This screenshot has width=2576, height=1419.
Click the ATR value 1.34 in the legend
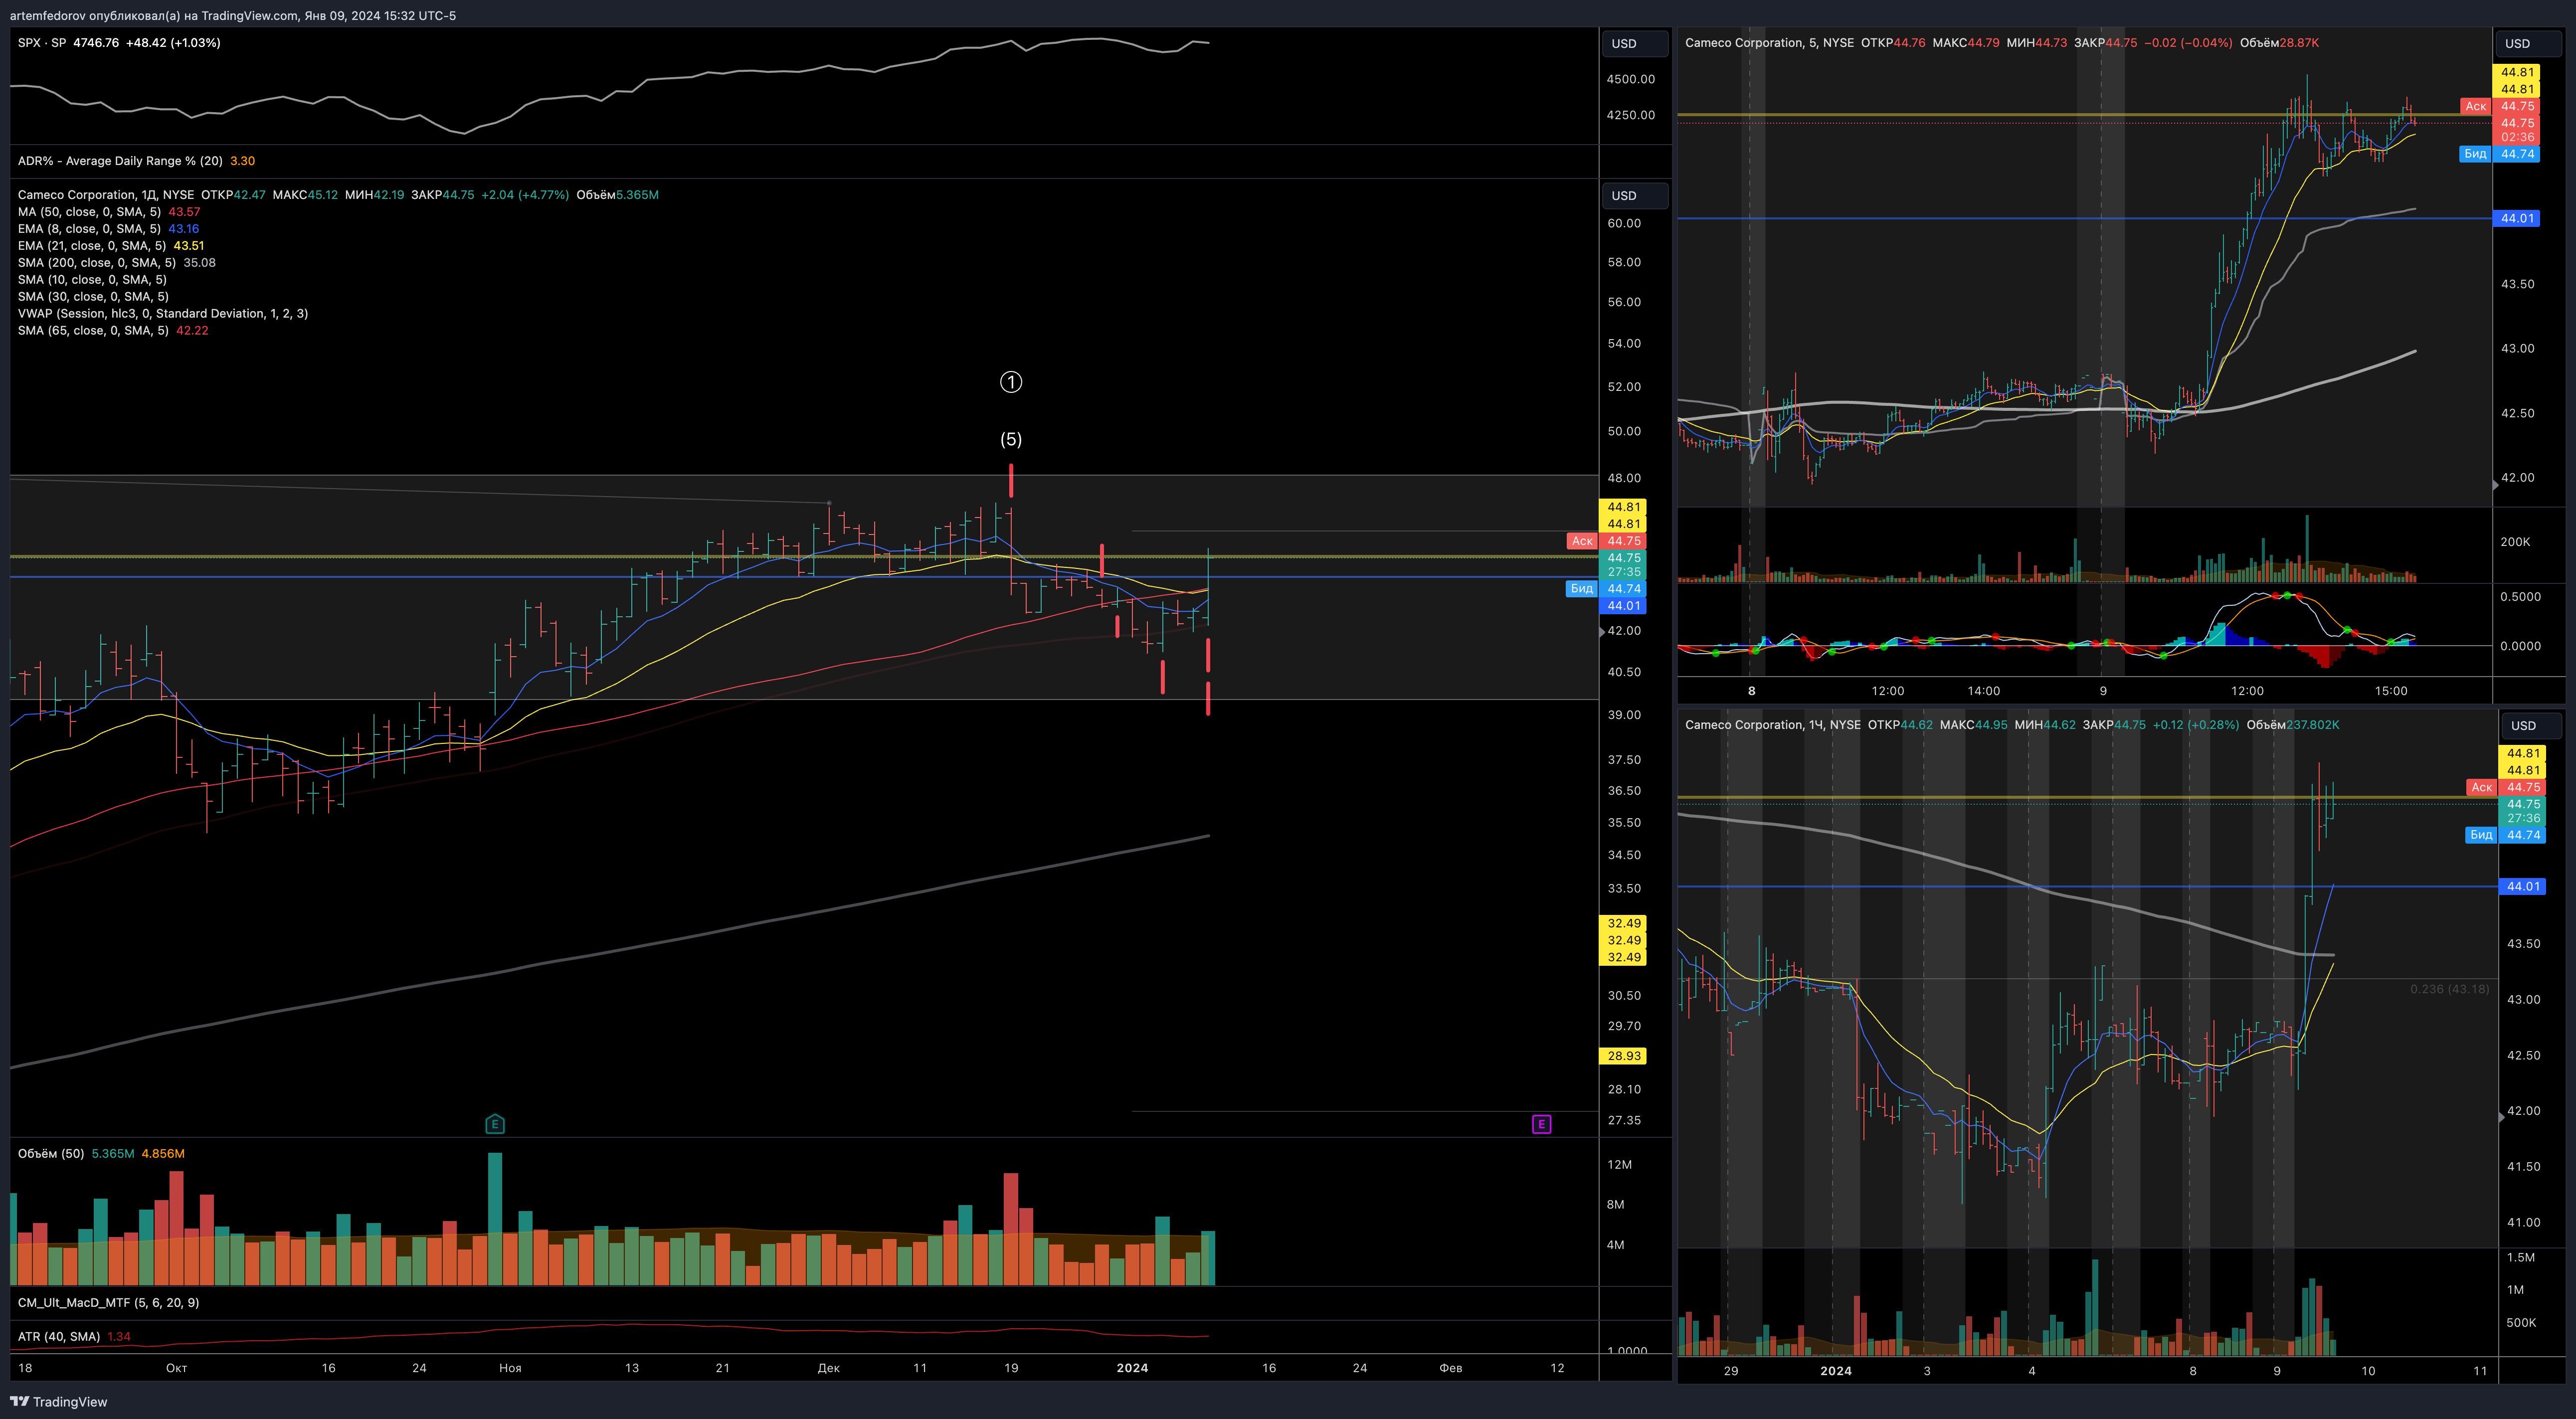pos(119,1336)
